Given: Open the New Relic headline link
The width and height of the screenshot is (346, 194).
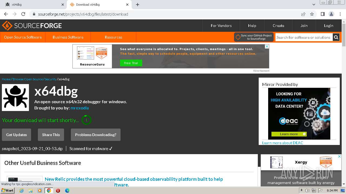Looking at the screenshot, I should click(x=134, y=182).
